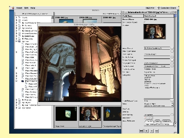Screen dimensions: 184x138
Task: Open the Asset Creator dropdown
Action: 172,48
